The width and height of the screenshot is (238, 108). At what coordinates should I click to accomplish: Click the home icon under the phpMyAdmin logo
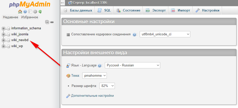(20, 12)
